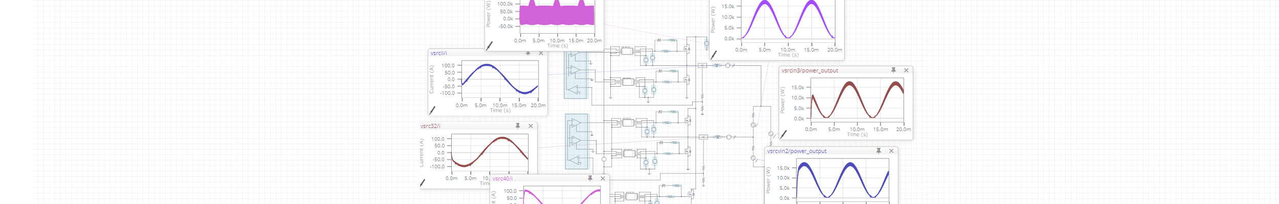Image resolution: width=1279 pixels, height=204 pixels.
Task: Click the vsrcvin2/power_output title text
Action: (x=797, y=151)
